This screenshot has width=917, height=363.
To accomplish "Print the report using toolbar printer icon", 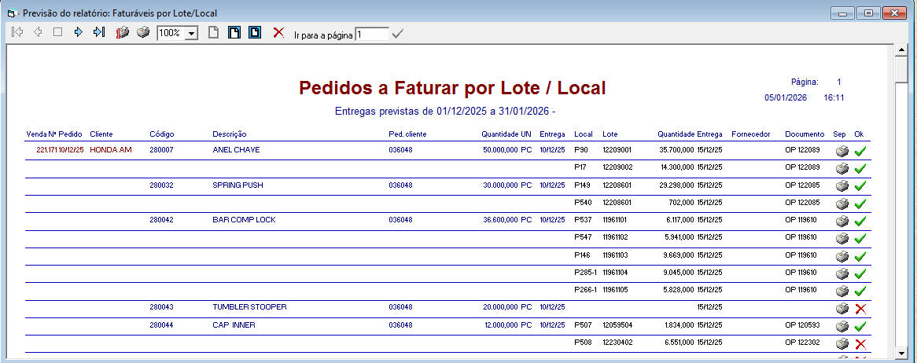I will [142, 33].
